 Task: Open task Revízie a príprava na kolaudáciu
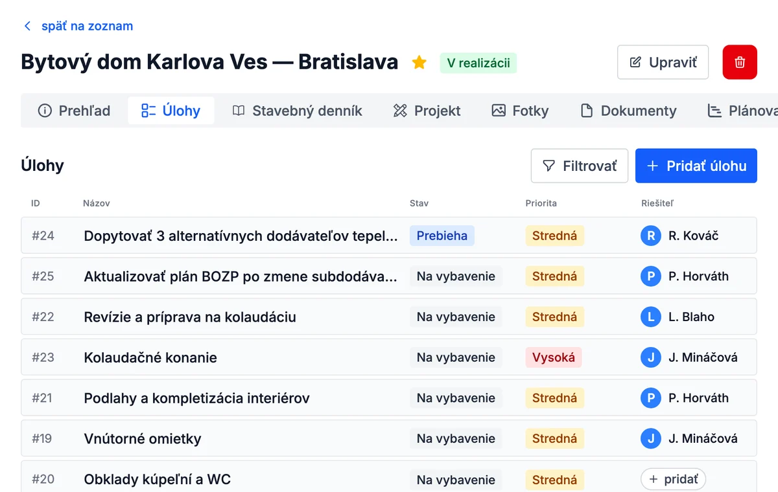click(x=190, y=317)
